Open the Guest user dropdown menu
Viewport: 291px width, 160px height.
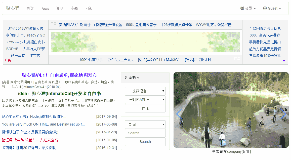(272, 8)
